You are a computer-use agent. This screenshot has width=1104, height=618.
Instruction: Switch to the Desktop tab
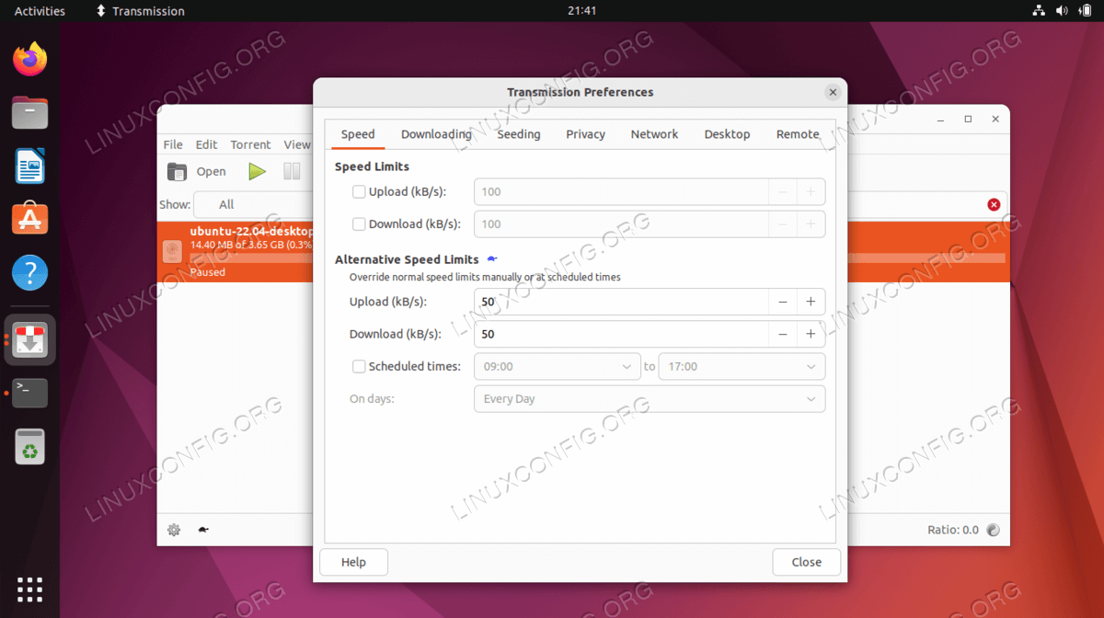click(x=727, y=134)
